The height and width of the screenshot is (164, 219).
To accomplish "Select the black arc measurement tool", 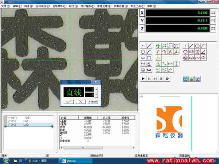I will click(x=149, y=52).
